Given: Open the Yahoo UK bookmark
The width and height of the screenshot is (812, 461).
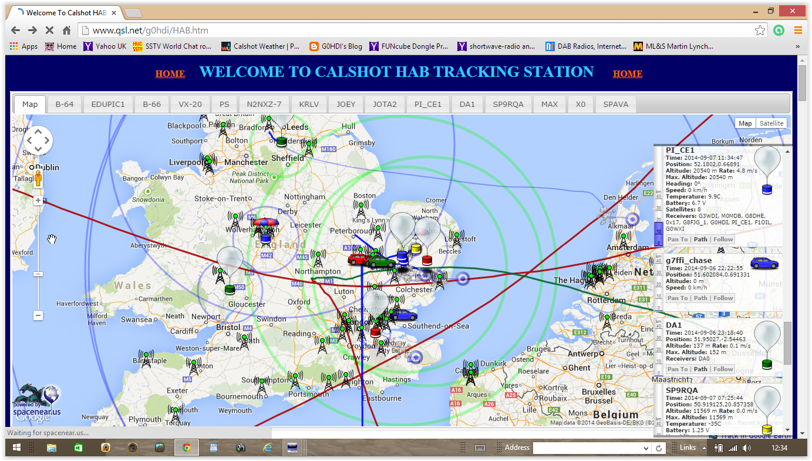Looking at the screenshot, I should coord(105,46).
